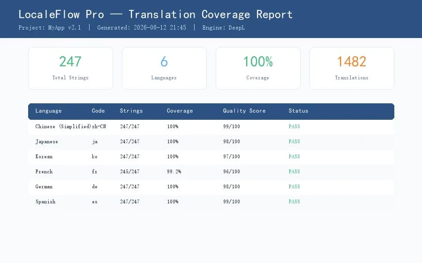Click the 'Korean' language cell
The width and height of the screenshot is (422, 263).
pos(44,156)
